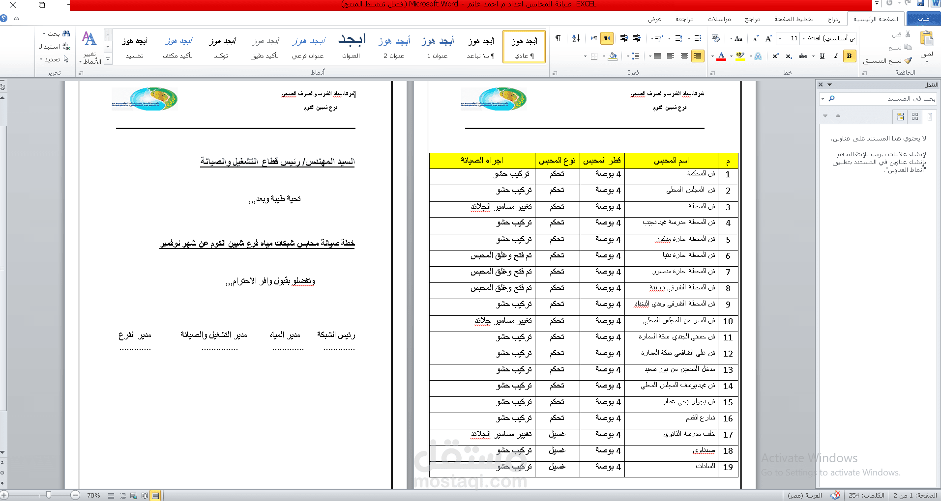Apply yellow text highlight color

point(740,56)
